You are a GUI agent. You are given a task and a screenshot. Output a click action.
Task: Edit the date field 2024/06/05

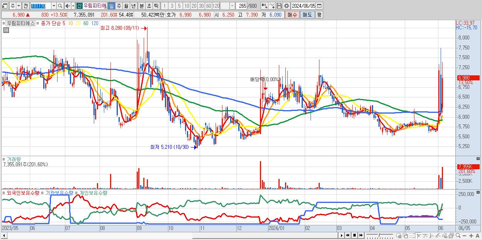[304, 6]
